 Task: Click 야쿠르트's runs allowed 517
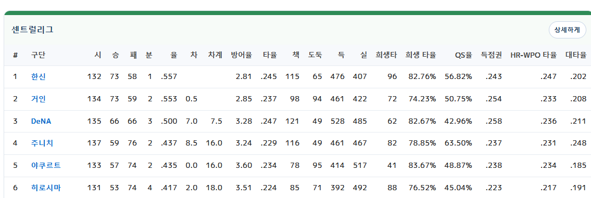(x=360, y=165)
